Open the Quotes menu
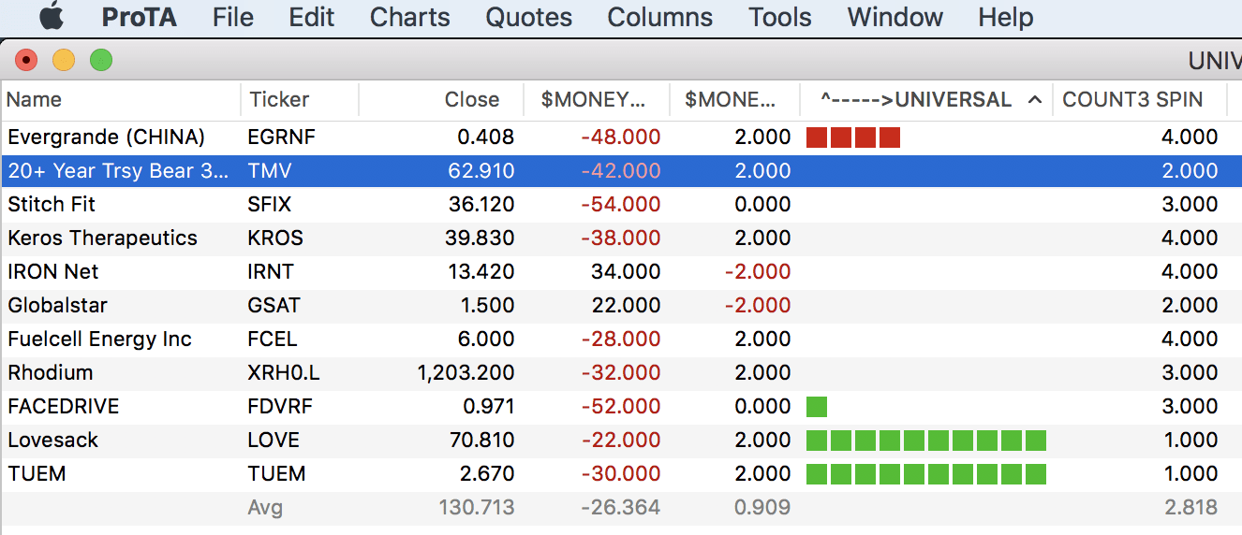 (x=528, y=17)
